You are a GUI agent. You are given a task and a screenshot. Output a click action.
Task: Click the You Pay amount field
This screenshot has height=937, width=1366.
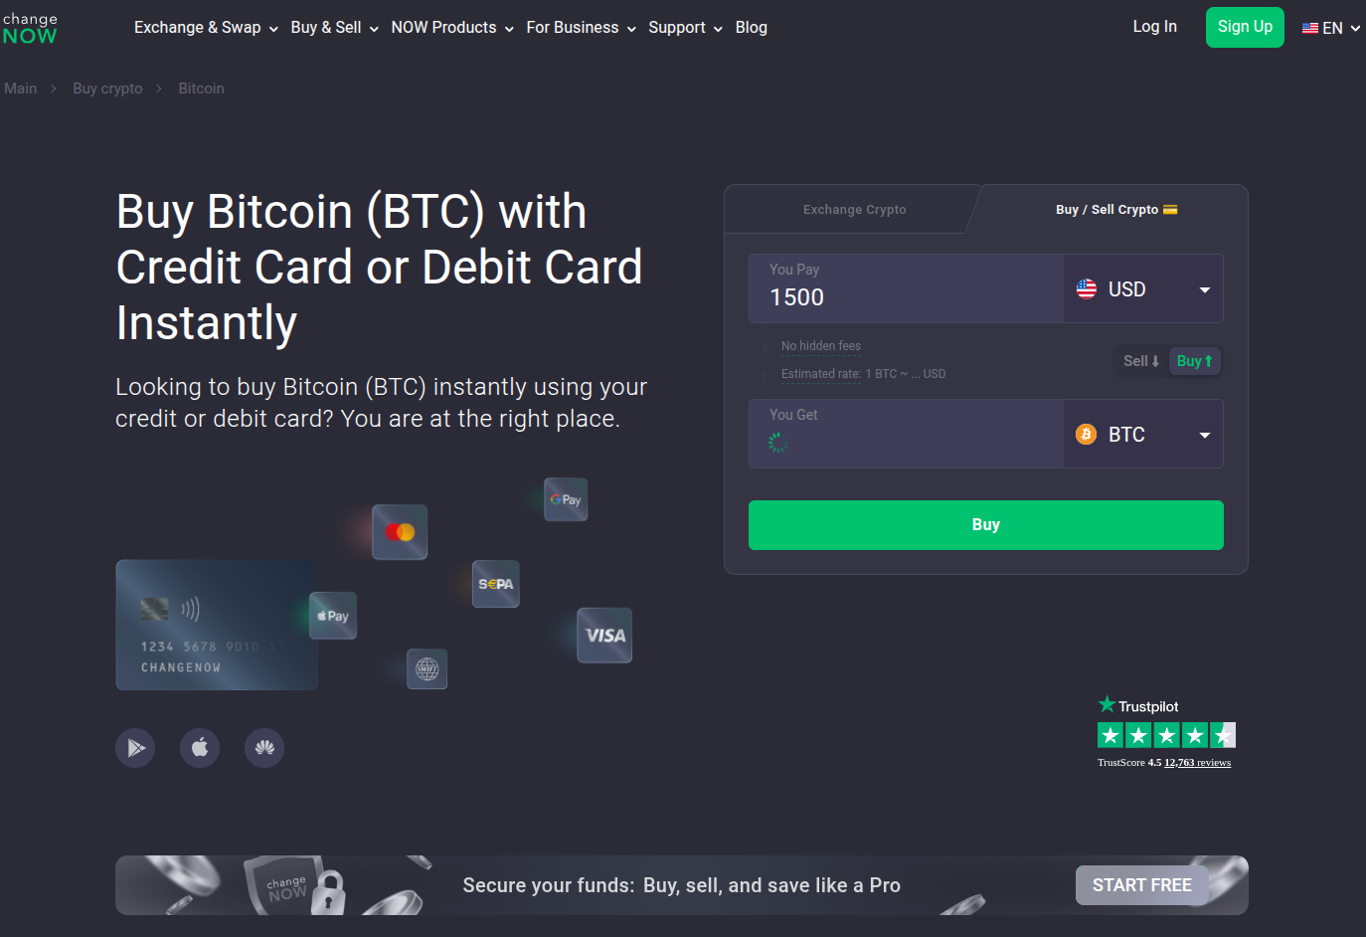(906, 289)
